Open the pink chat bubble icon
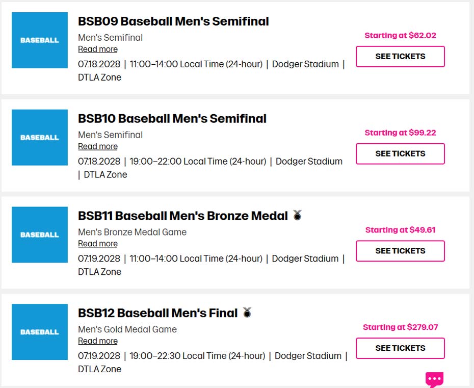Viewport: 474px width, 388px height. coord(434,379)
